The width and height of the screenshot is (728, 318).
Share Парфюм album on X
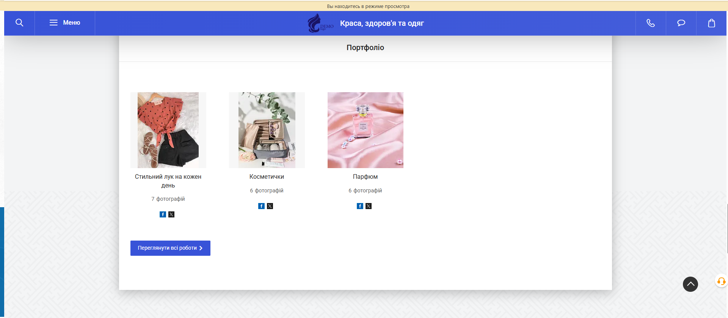[x=369, y=206]
